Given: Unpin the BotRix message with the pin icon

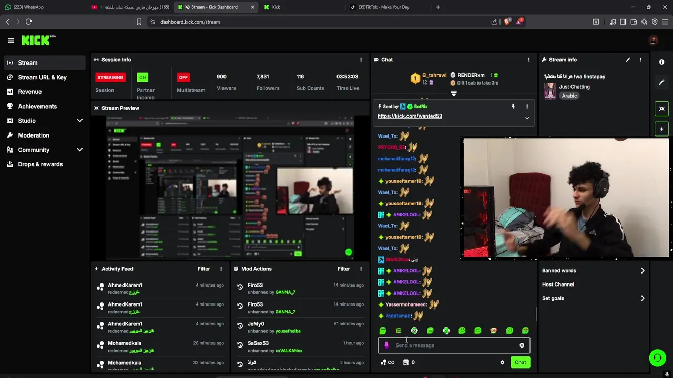Looking at the screenshot, I should point(513,107).
